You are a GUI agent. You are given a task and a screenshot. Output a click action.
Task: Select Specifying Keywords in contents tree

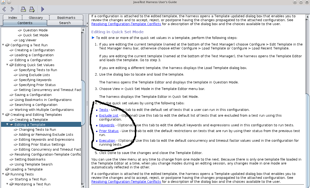35,80
